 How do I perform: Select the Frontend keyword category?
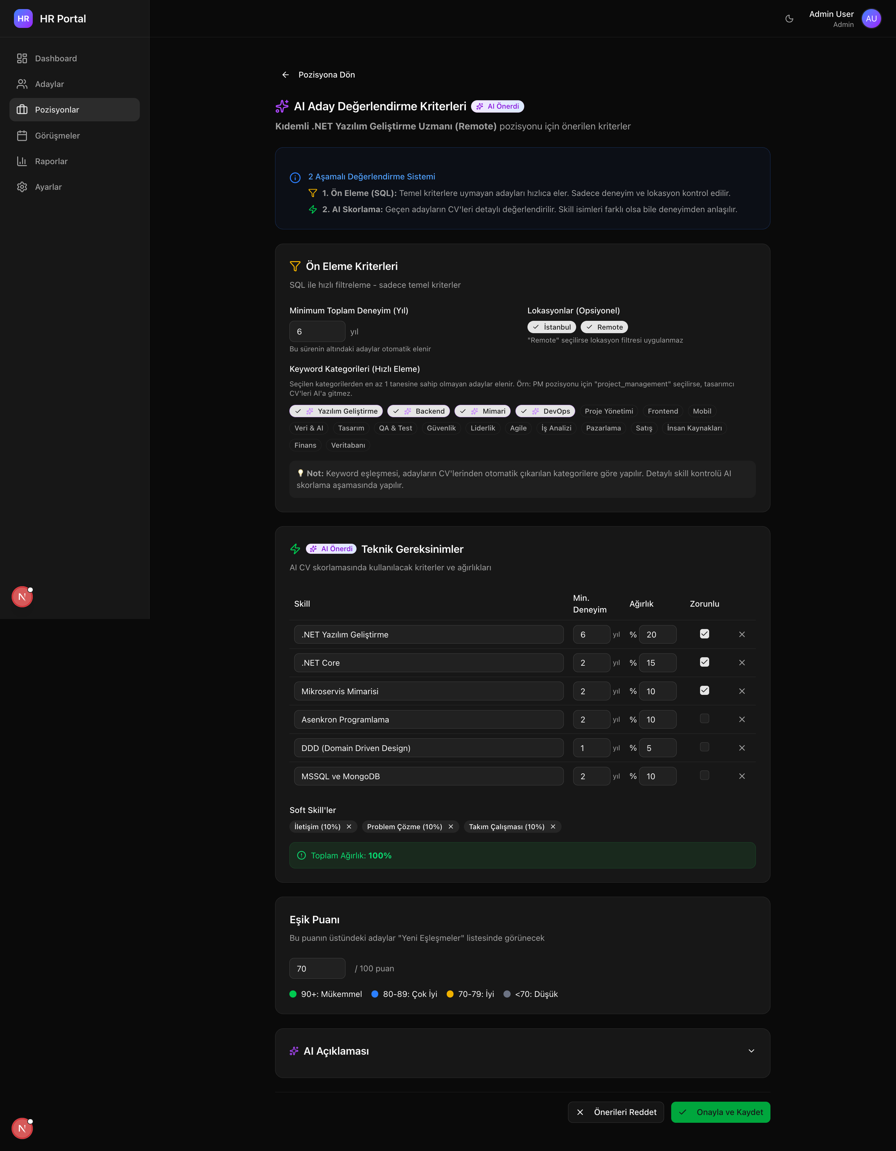point(662,411)
